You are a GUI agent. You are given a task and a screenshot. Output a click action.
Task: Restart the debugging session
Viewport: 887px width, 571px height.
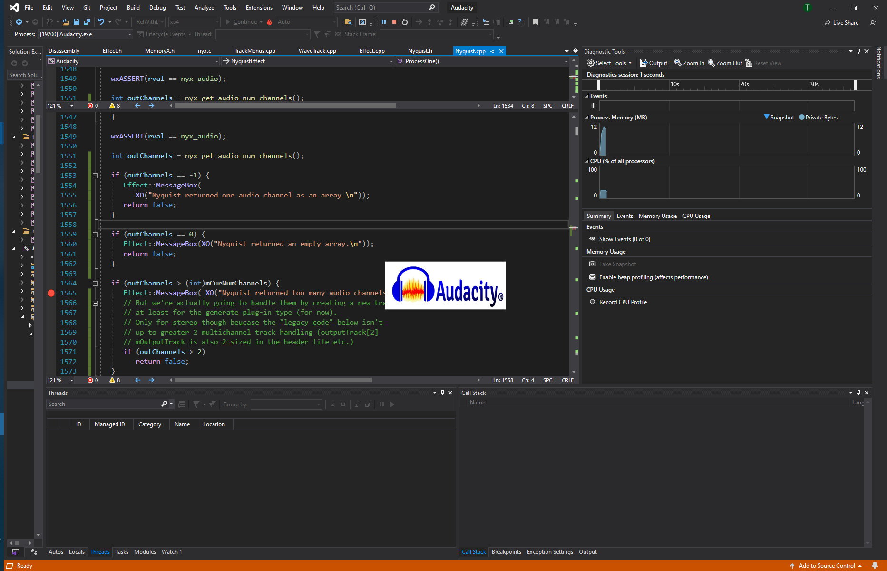(x=404, y=22)
